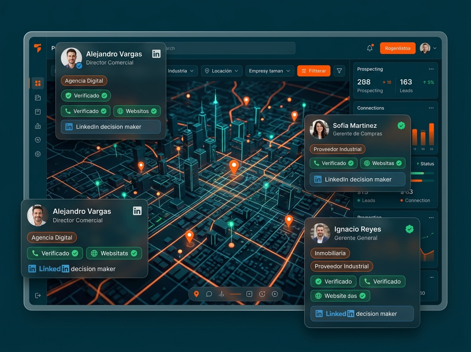Screen dimensions: 471x352
Task: Click the circular timer icon in map toolbar
Action: pyautogui.click(x=262, y=294)
